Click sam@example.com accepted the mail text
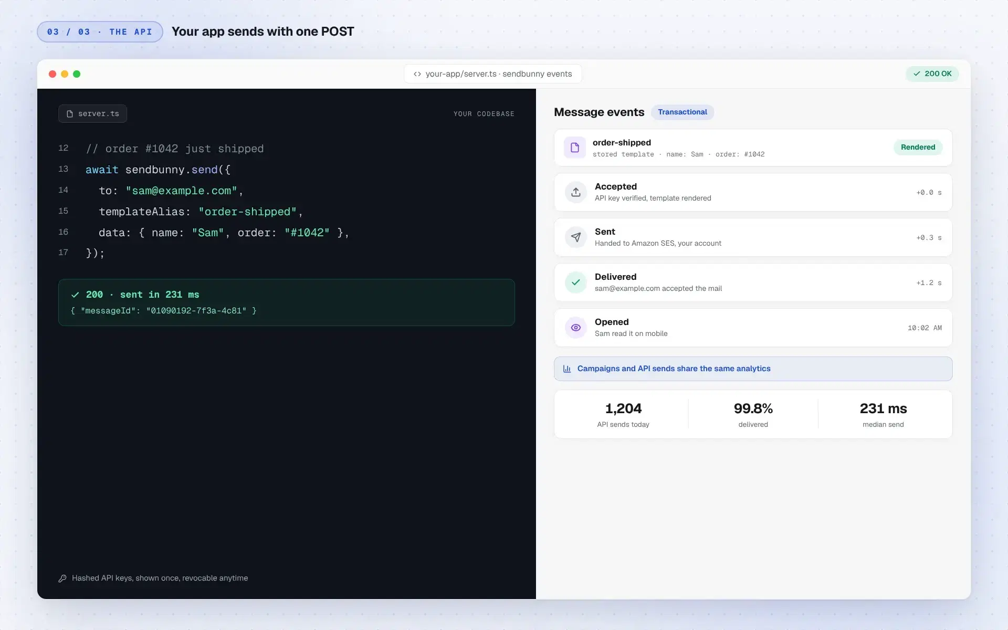The height and width of the screenshot is (630, 1008). pyautogui.click(x=658, y=288)
